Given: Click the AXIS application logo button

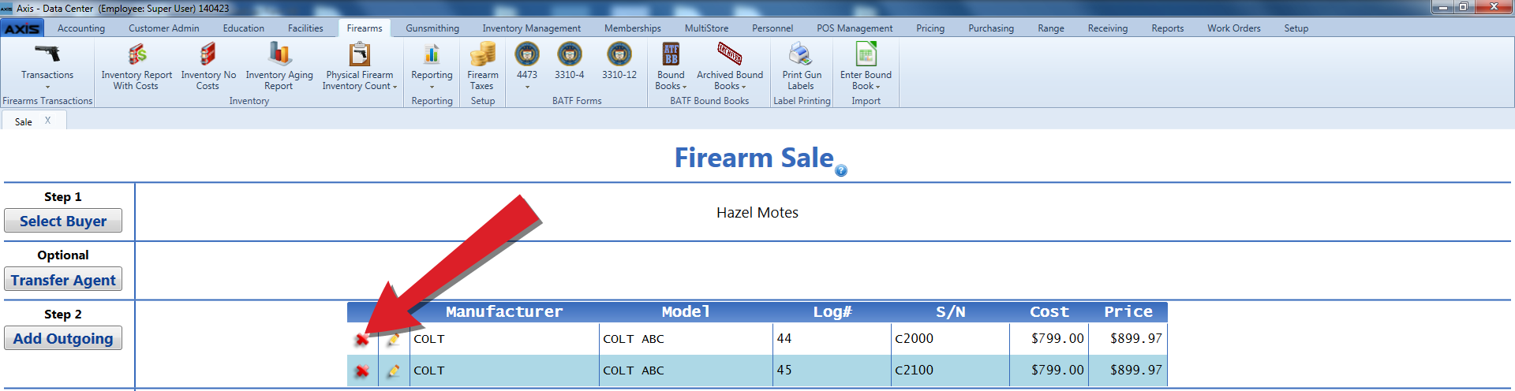Looking at the screenshot, I should point(22,28).
